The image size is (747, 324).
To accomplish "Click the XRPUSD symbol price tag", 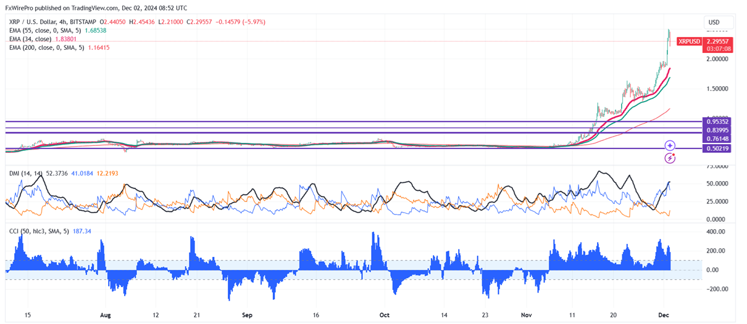I will coord(689,41).
